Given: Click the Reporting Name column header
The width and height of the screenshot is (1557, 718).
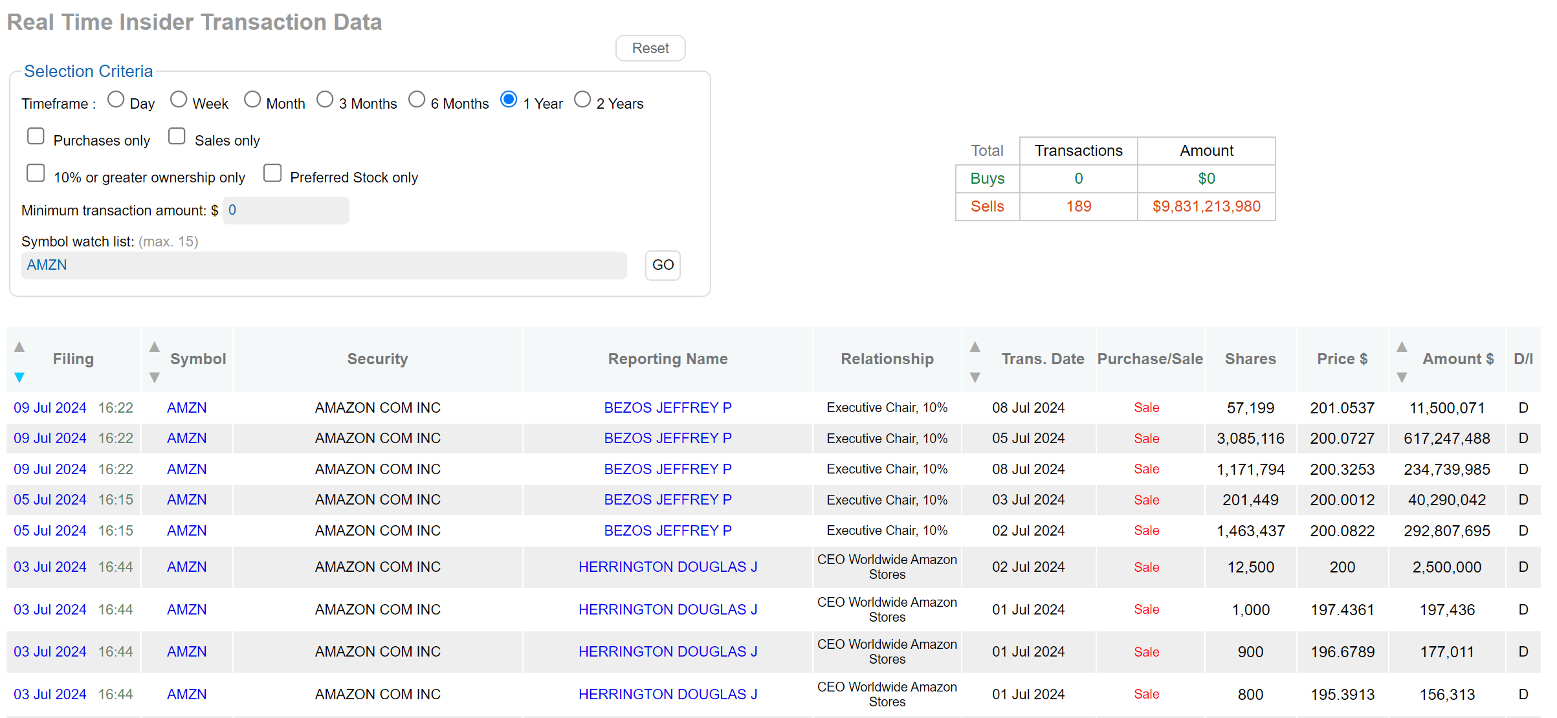Looking at the screenshot, I should pyautogui.click(x=668, y=360).
